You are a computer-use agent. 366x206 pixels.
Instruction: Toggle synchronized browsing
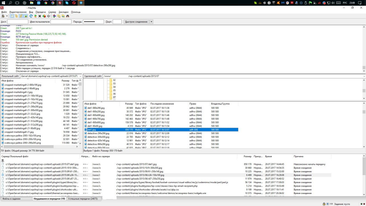[63, 16]
